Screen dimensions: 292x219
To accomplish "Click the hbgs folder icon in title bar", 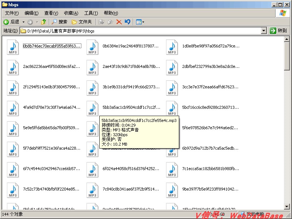I will coord(5,4).
